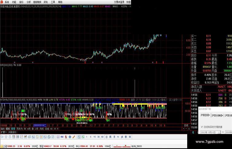Click the 买一 bid price 8.11
Screen dimensions: 232x149
tap(208, 36)
